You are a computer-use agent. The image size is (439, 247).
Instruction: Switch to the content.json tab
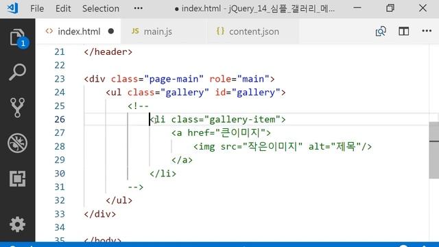pos(254,32)
